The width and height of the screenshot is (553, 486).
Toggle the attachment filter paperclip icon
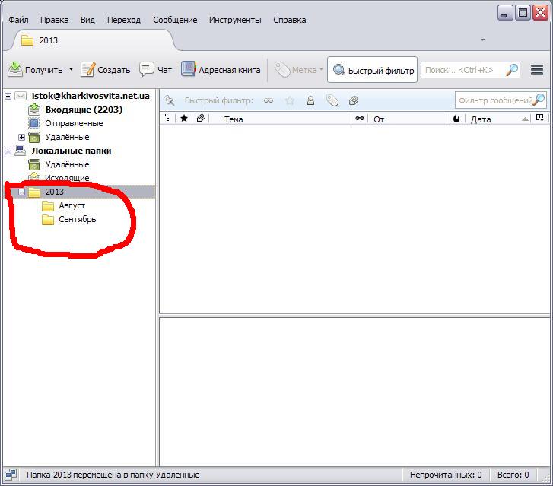click(354, 101)
